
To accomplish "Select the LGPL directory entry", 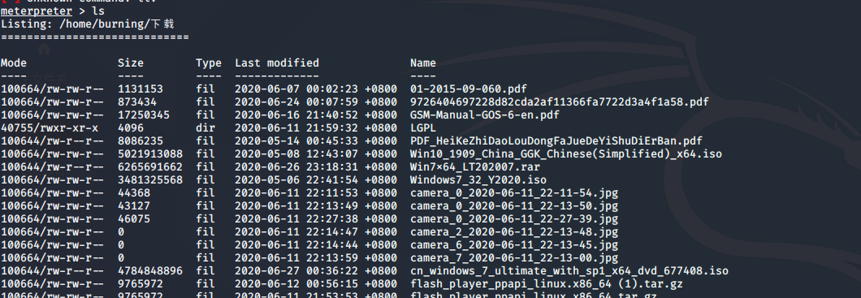I will point(423,127).
